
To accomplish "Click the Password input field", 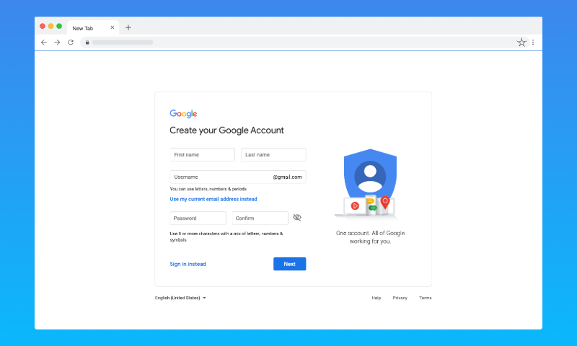I will pos(198,218).
